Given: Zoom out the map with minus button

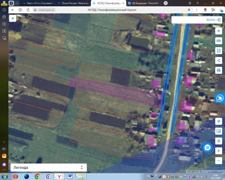Looking at the screenshot, I should click(219, 160).
